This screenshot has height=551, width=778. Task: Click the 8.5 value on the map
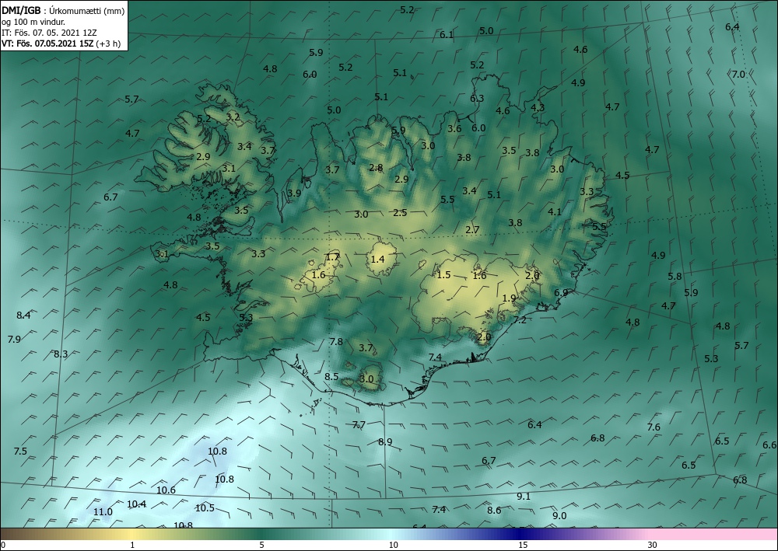[331, 377]
